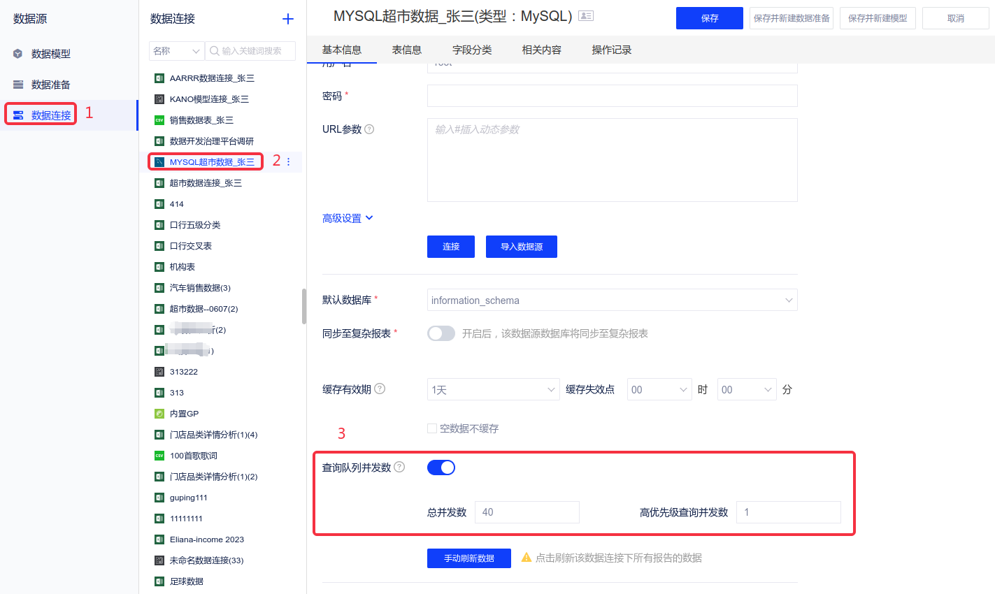Click the help icon beside 查询队列并发数
This screenshot has height=594, width=995.
pos(399,467)
